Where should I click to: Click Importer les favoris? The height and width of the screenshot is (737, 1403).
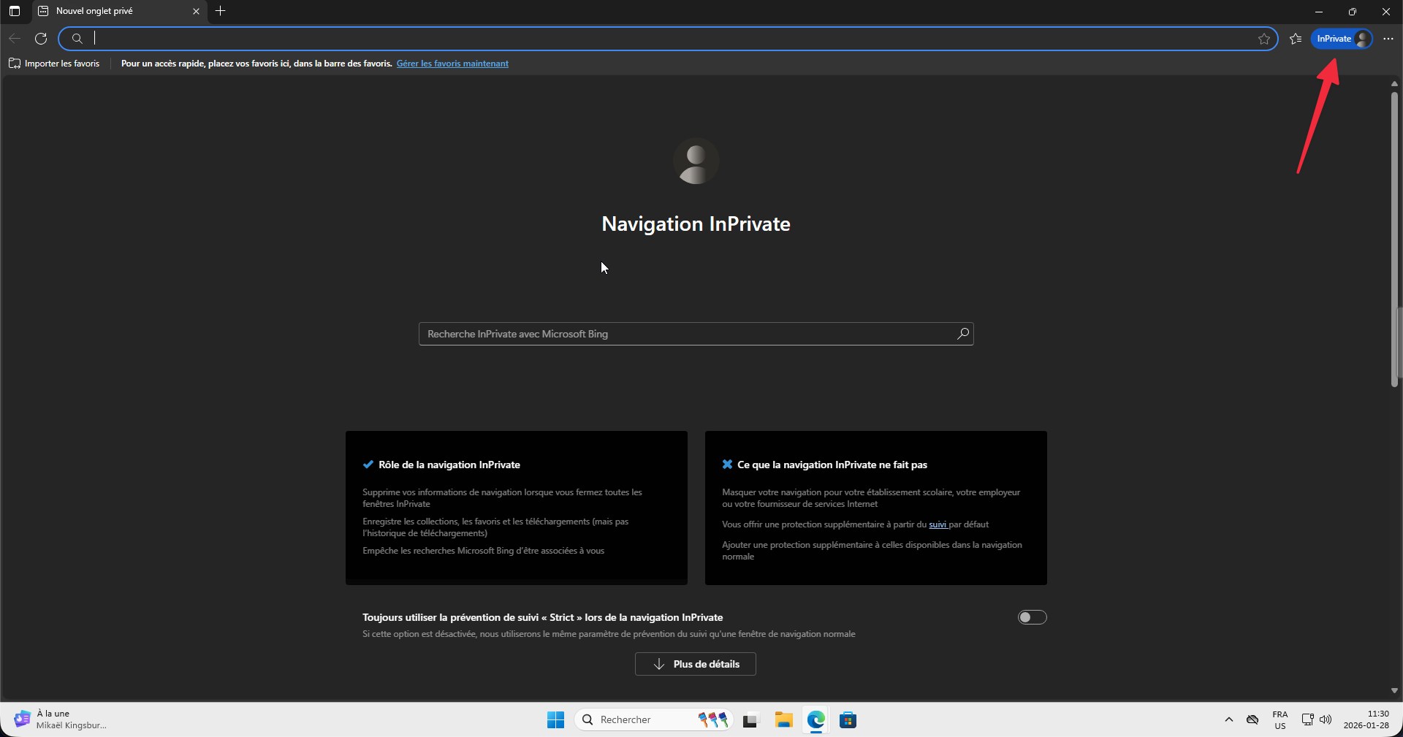click(x=54, y=64)
